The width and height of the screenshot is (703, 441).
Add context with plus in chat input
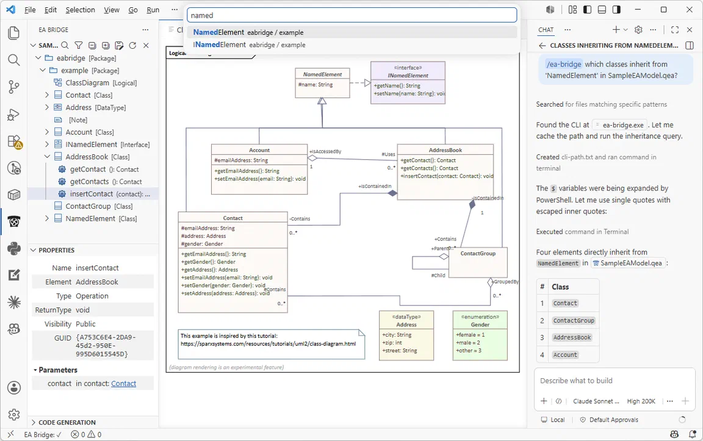pos(544,401)
